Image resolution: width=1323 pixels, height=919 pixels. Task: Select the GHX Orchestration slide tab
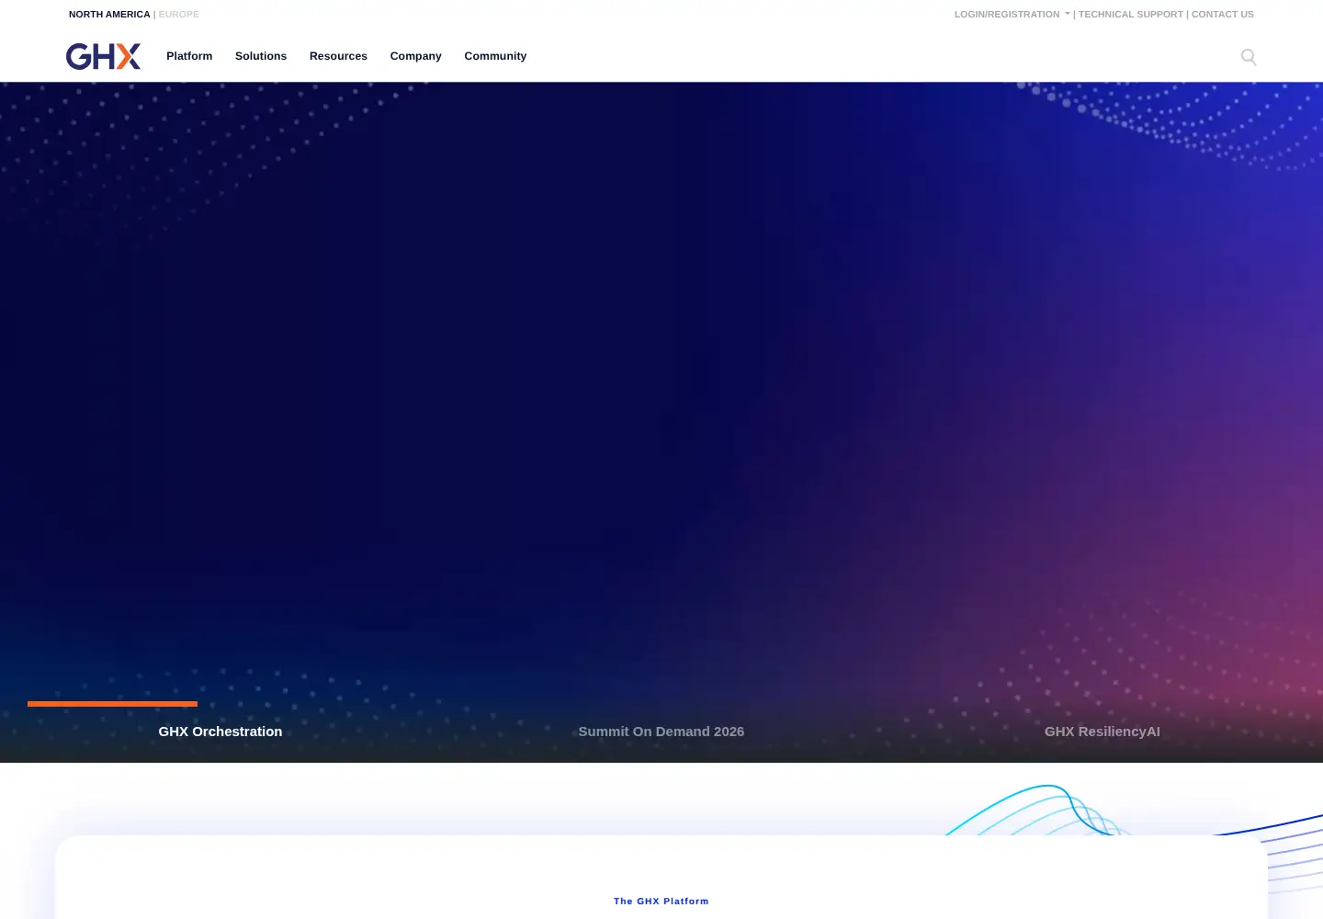(x=220, y=732)
